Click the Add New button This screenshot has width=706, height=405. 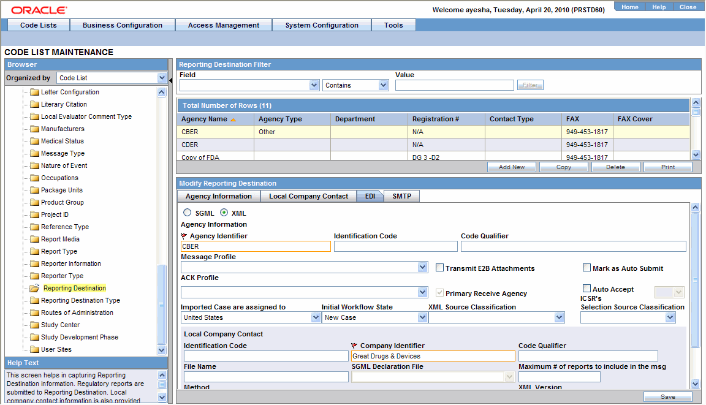(x=512, y=167)
